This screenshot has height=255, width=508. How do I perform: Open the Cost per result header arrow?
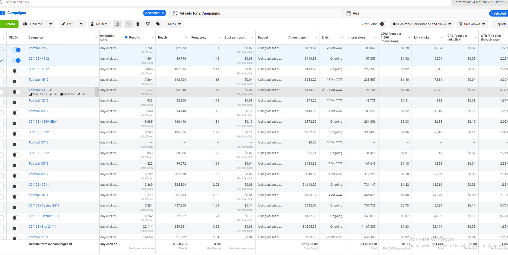(x=252, y=38)
